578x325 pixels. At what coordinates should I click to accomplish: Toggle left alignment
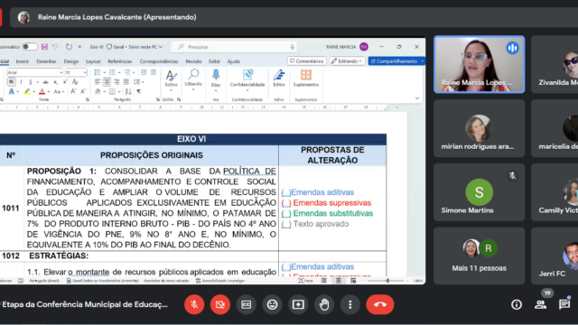tap(98, 82)
